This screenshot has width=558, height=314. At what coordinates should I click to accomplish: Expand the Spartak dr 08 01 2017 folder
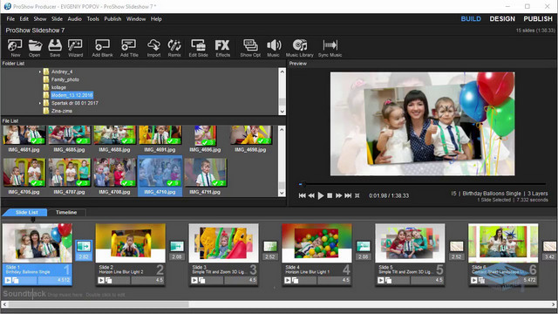click(40, 103)
